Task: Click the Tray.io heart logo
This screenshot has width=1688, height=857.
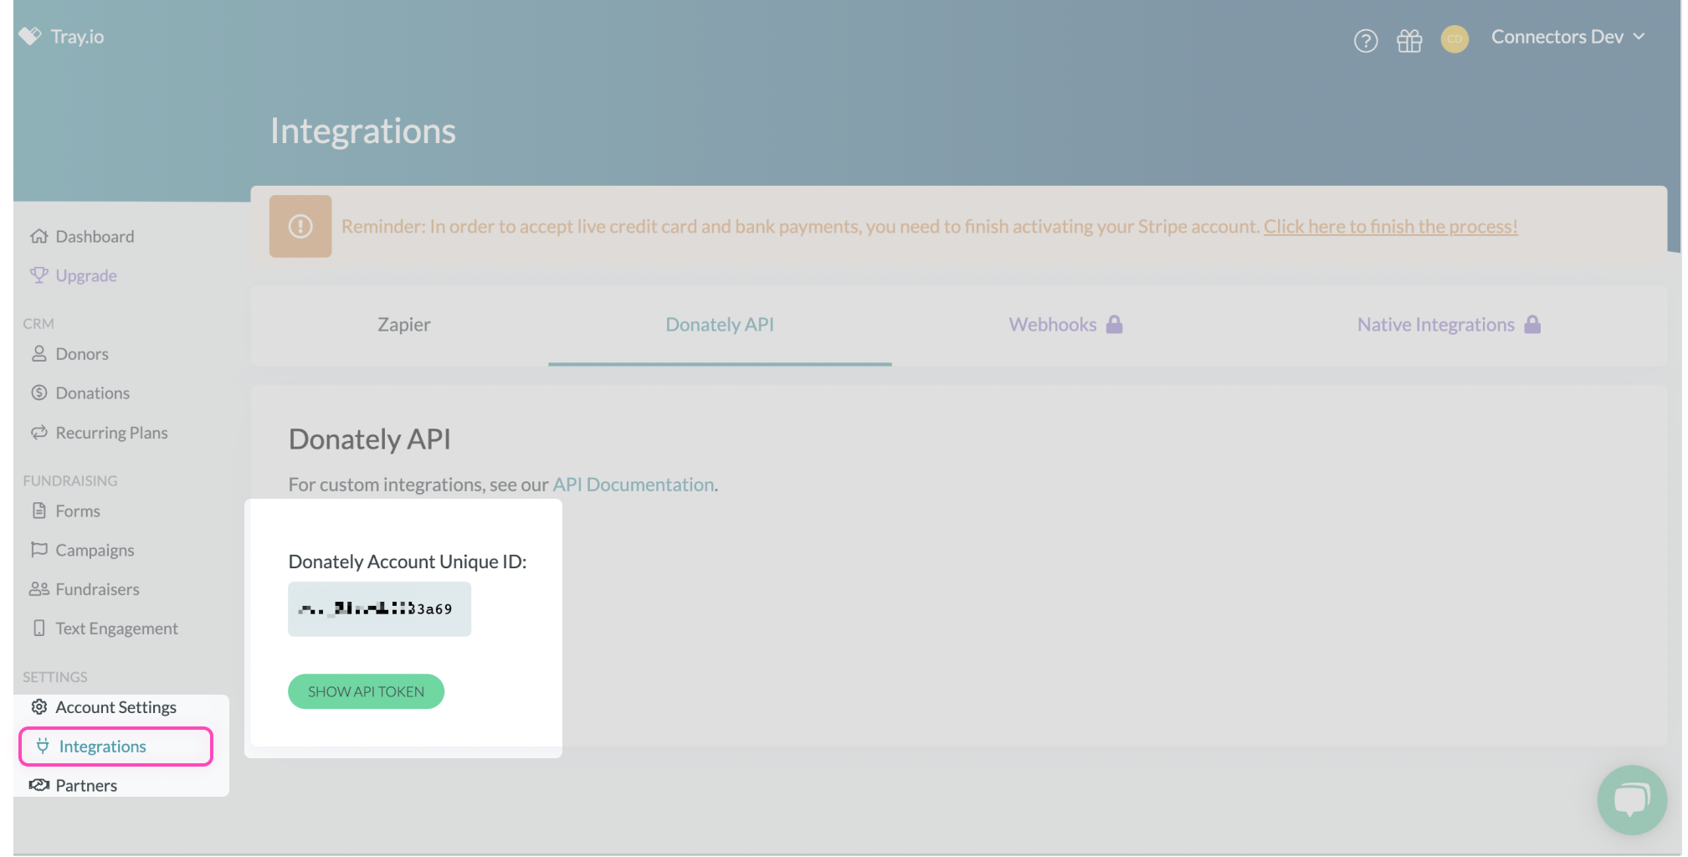Action: click(30, 36)
